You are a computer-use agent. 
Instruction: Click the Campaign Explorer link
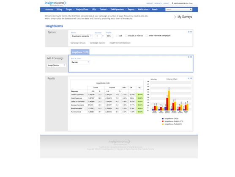[x=97, y=43]
